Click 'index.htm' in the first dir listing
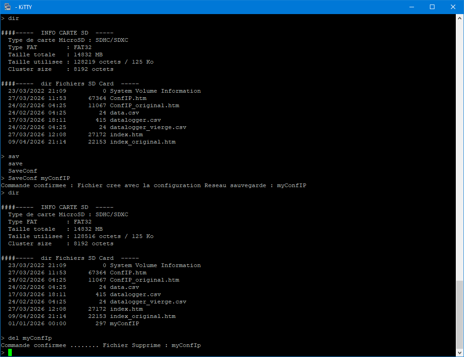Image resolution: width=464 pixels, height=357 pixels. [126, 134]
